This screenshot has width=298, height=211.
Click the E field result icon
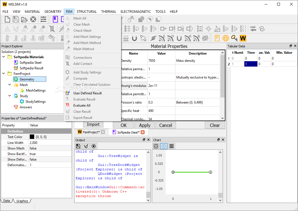click(162, 38)
